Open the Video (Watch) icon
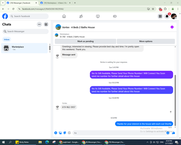Viewport: 181px width, 145px height. tap(98, 16)
